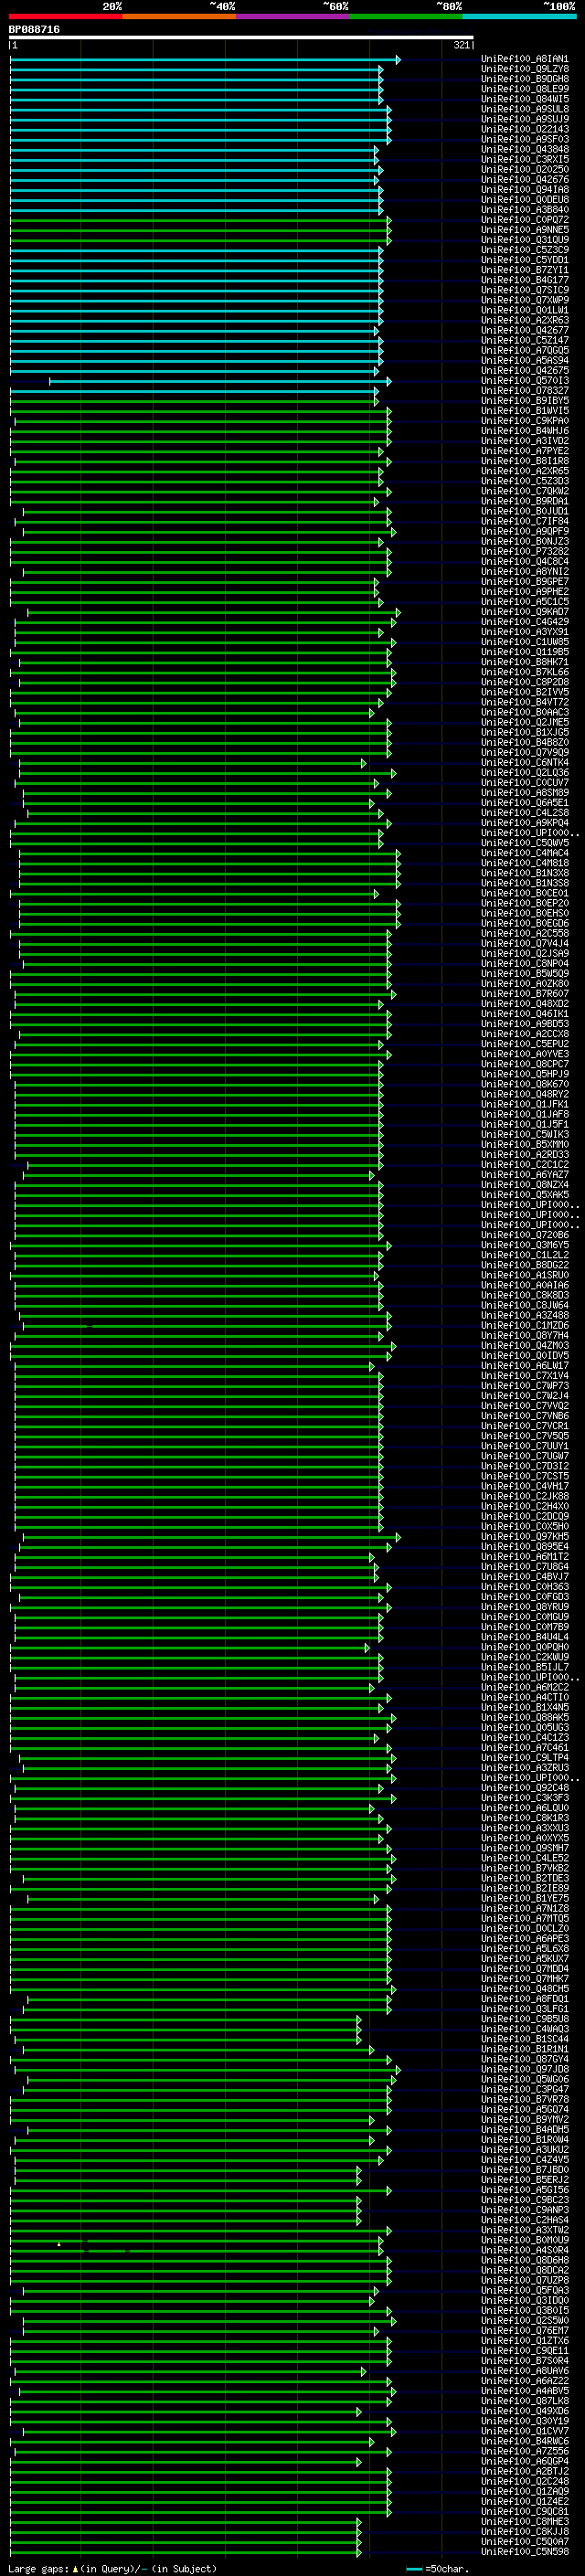Open hit UniRef100_C4Z4V5
Viewport: 585px width, 2576px height.
pos(524,2160)
